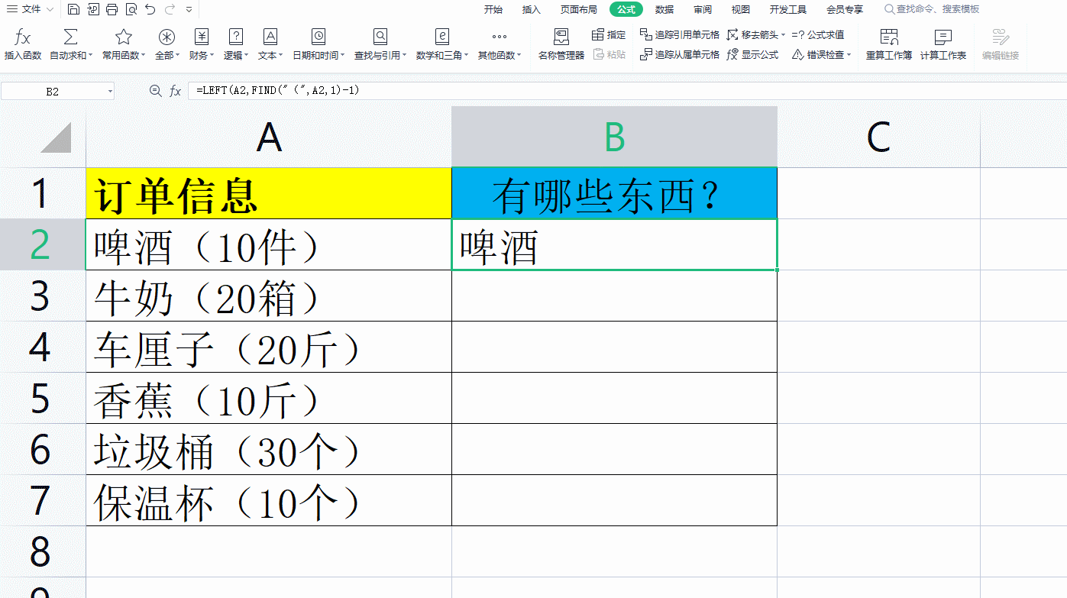Click the Print icon in quick access toolbar

112,9
